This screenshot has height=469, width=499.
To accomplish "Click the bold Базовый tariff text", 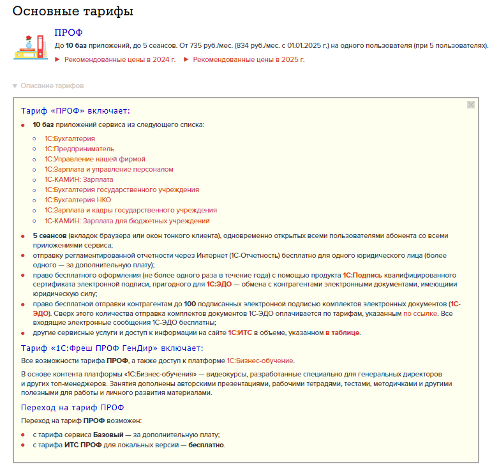I will tap(108, 435).
